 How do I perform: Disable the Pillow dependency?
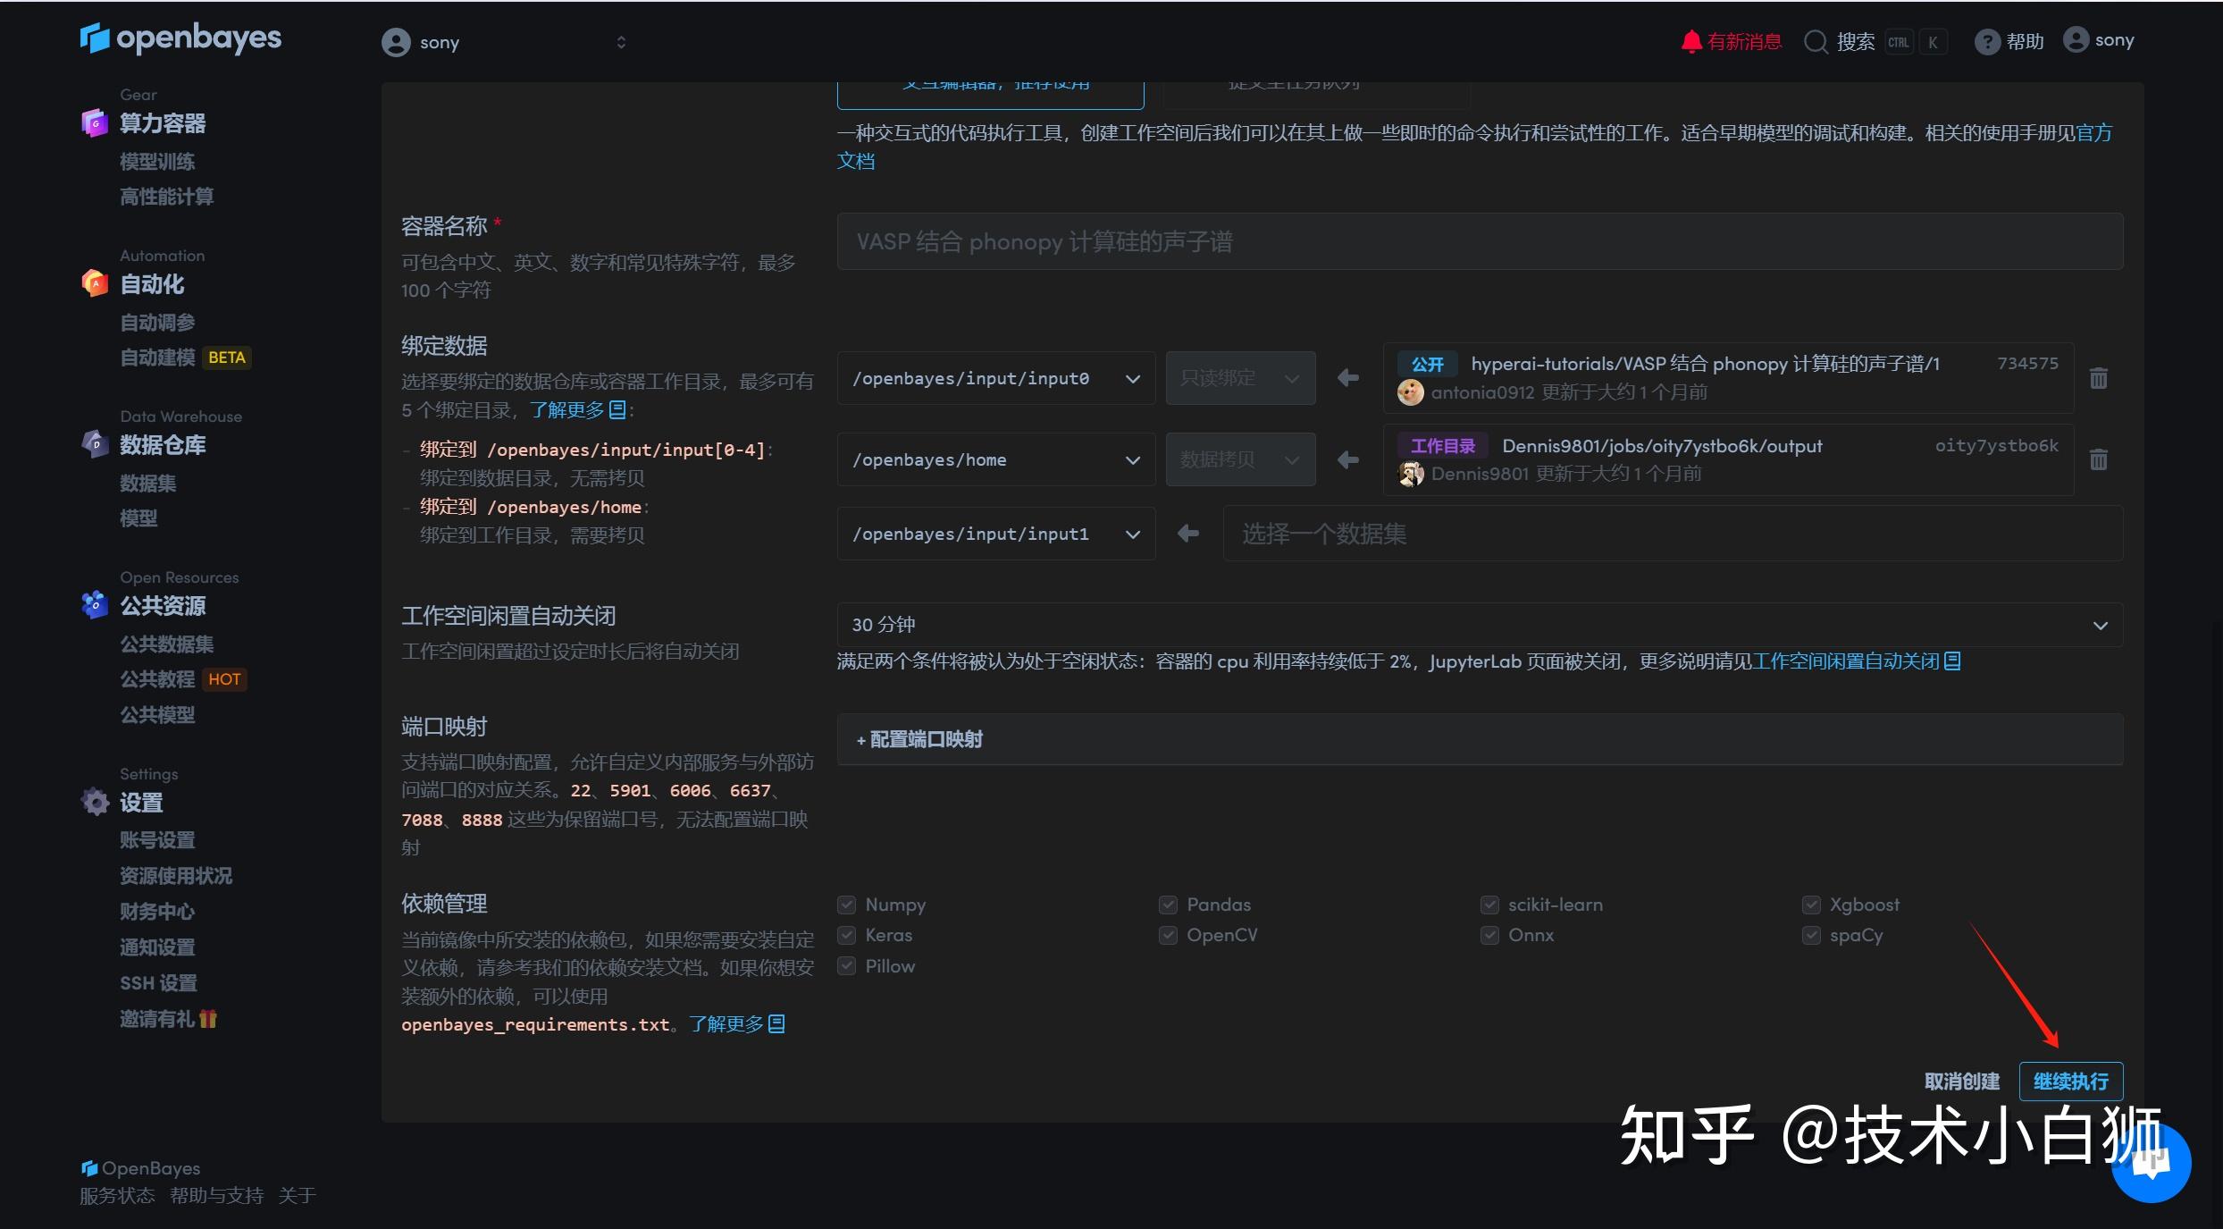click(846, 966)
